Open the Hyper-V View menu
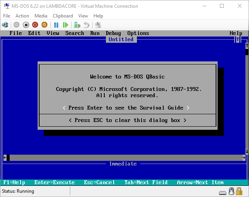249x197 pixels. click(x=83, y=16)
